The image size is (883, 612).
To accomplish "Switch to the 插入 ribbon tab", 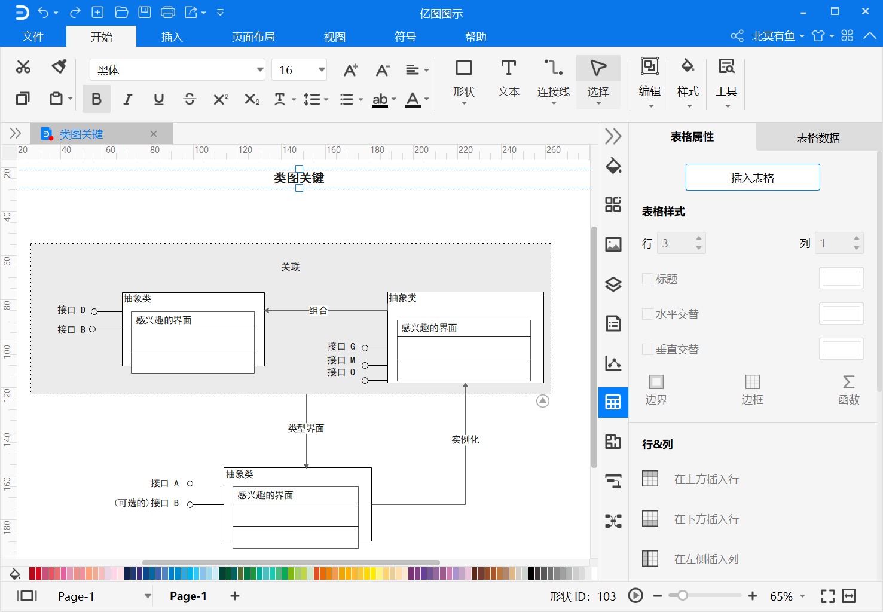I will point(172,36).
